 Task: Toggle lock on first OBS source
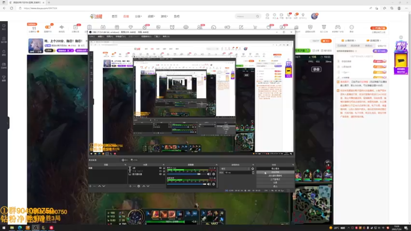164,168
